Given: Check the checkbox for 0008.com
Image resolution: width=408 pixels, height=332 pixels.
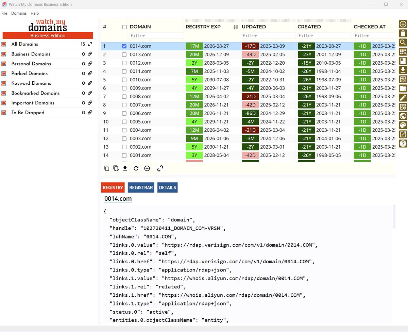Looking at the screenshot, I should pos(124,97).
